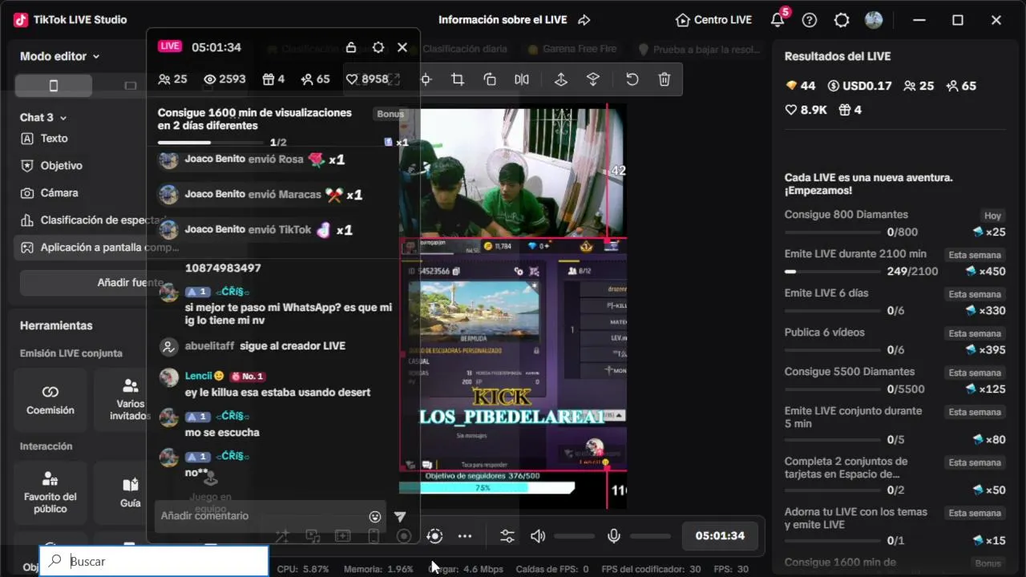Viewport: 1026px width, 577px height.
Task: Flip the source horizontally
Action: (522, 79)
